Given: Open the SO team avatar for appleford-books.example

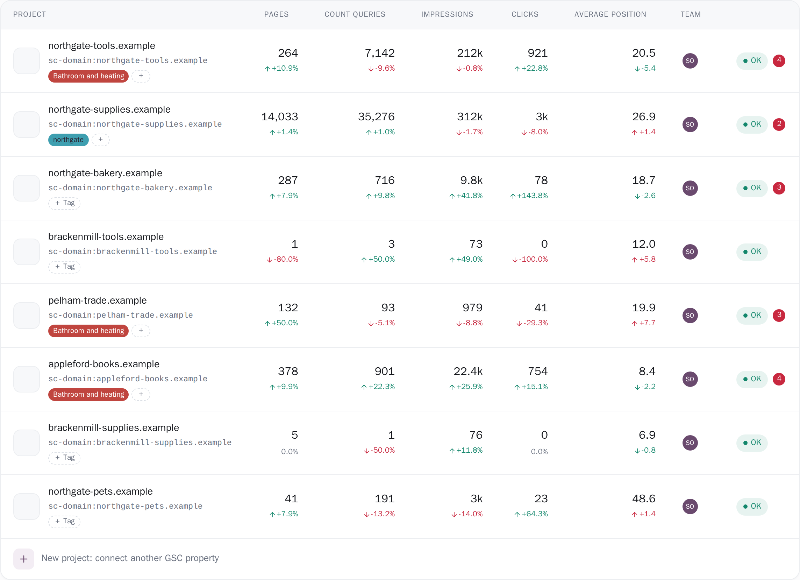Looking at the screenshot, I should [x=690, y=379].
